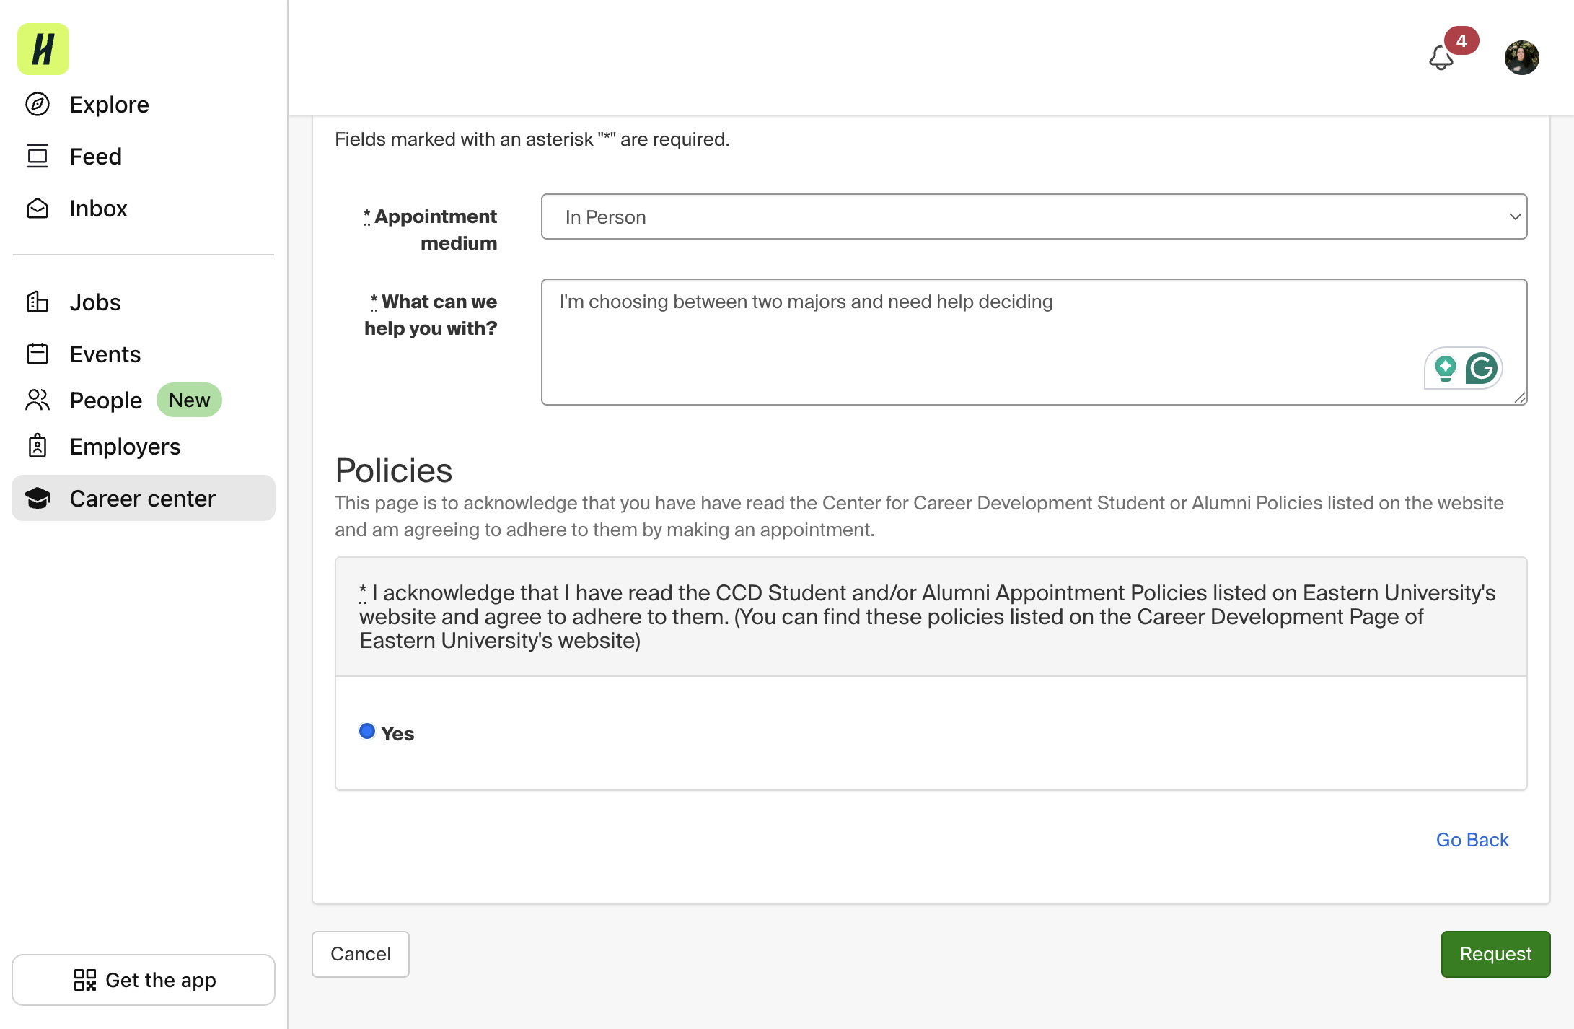Click the Grammarly icon in textarea
The width and height of the screenshot is (1574, 1029).
(1482, 368)
